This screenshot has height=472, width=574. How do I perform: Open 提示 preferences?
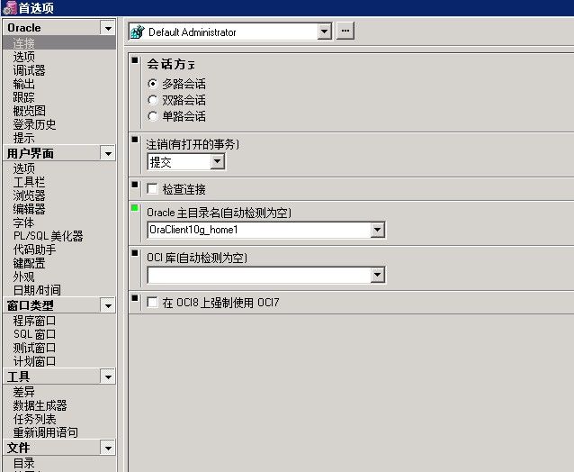[23, 138]
